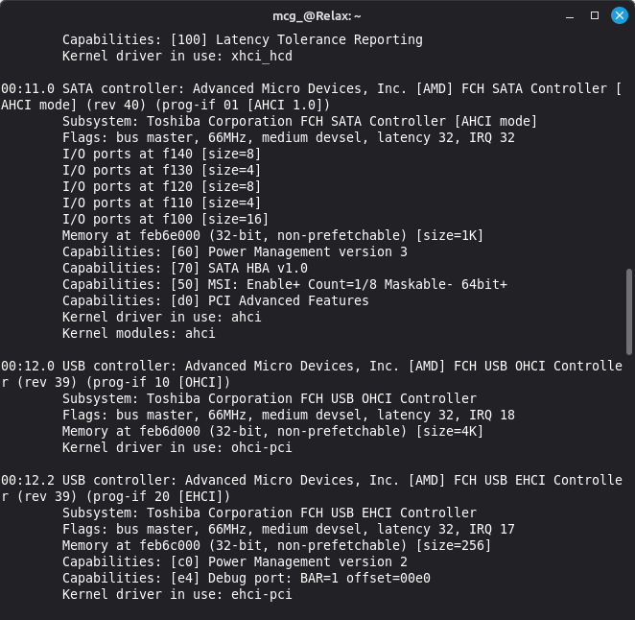Minimize the terminal window
The width and height of the screenshot is (635, 620).
[x=570, y=16]
